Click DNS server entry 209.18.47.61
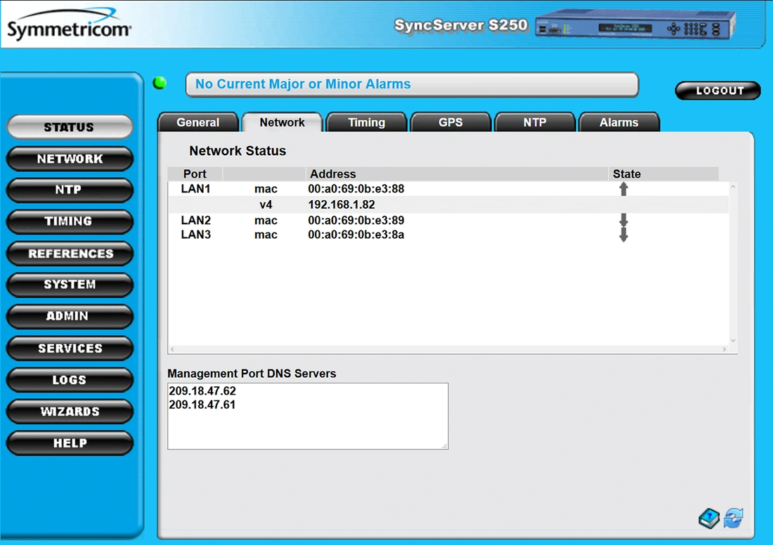 (202, 405)
